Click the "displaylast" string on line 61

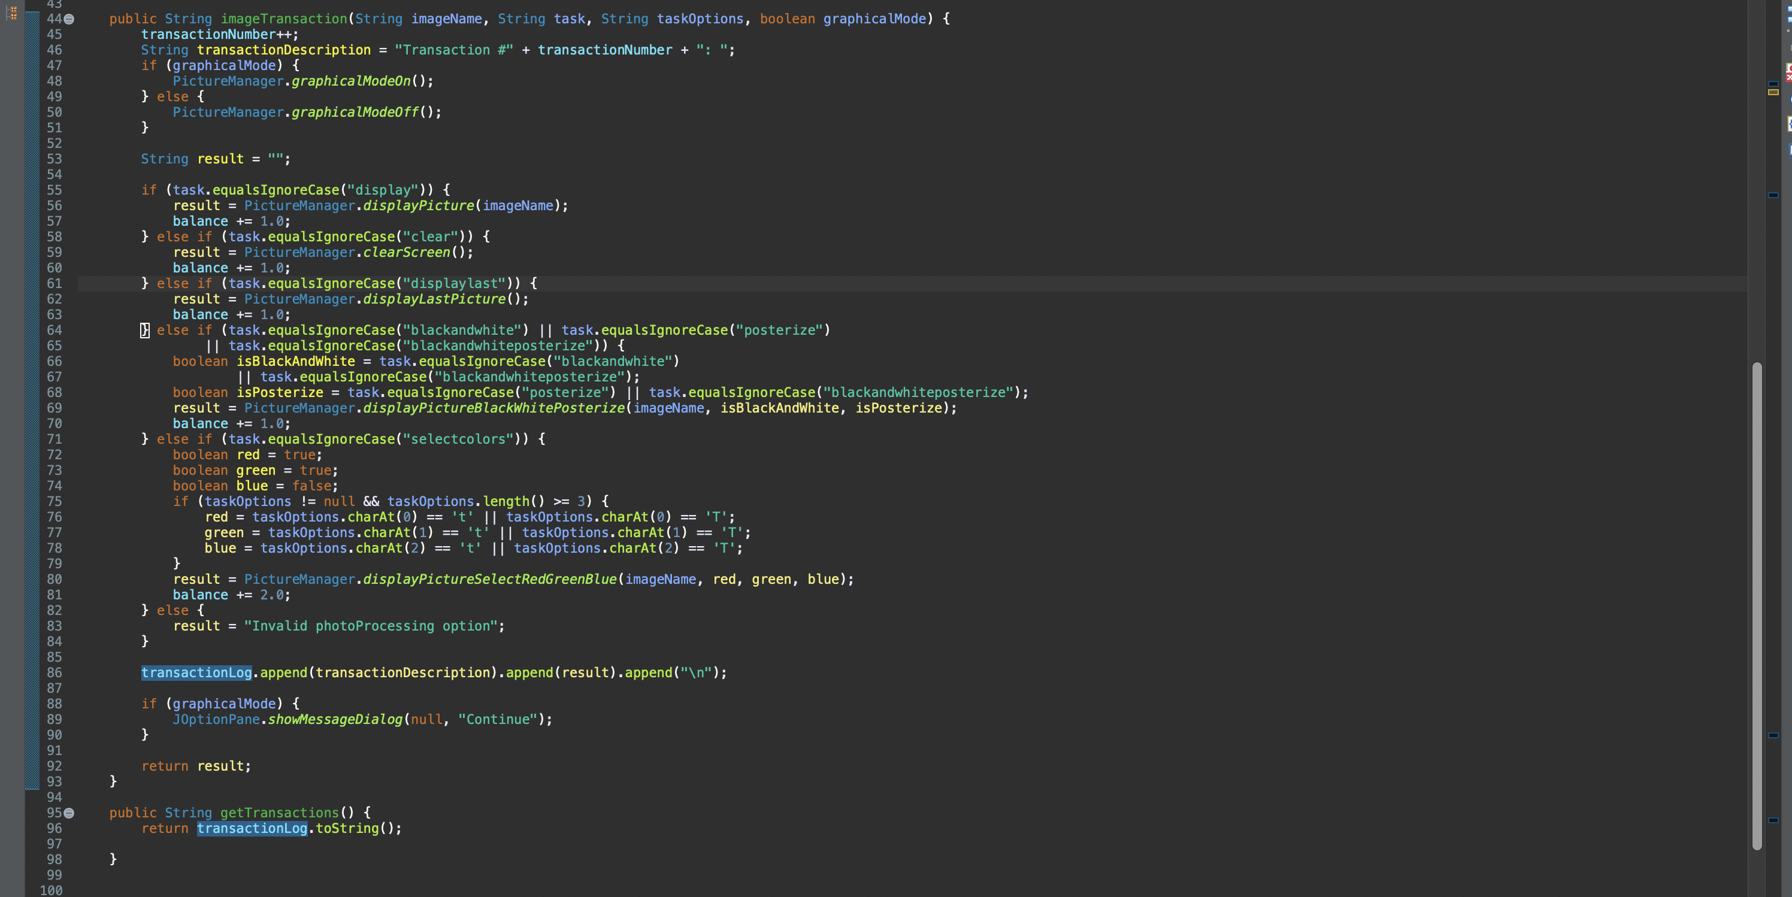pos(454,284)
